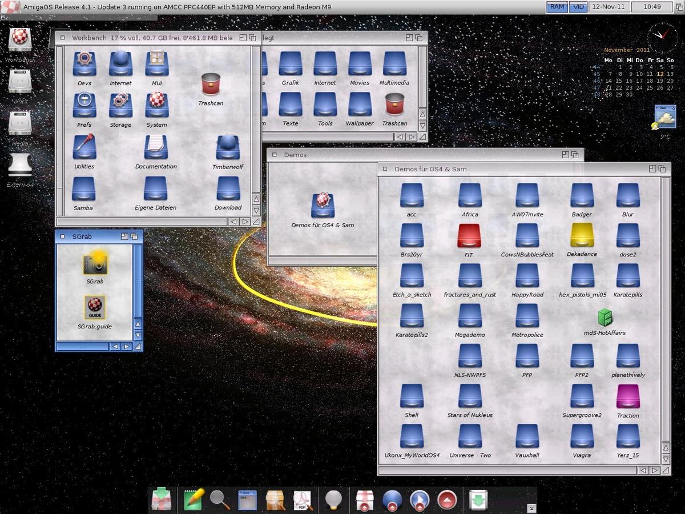Open the cardboard package dock icon

[x=275, y=500]
